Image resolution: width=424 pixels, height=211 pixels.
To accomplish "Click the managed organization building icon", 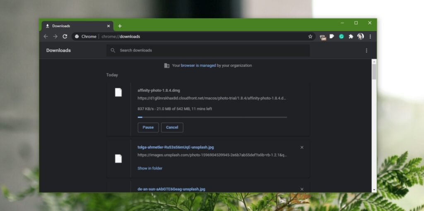I will (167, 65).
